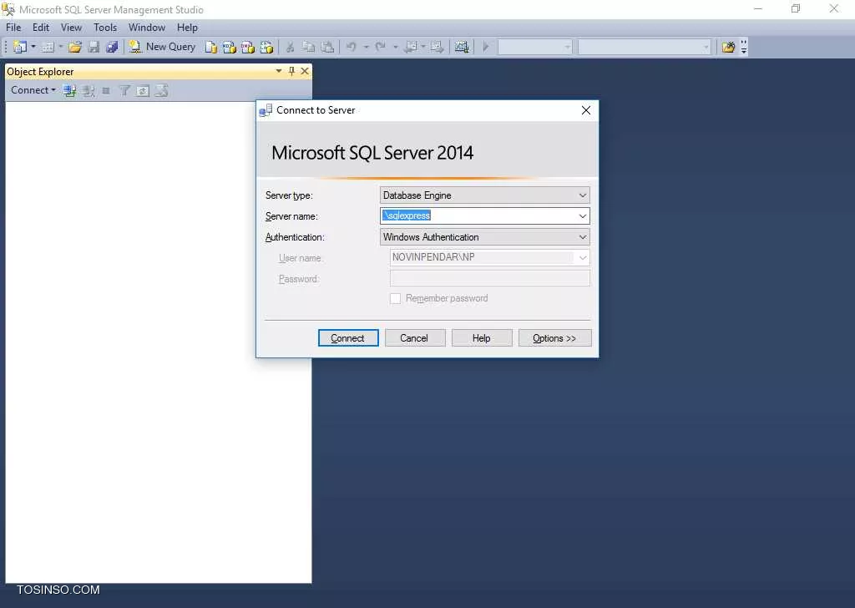
Task: Click the Find in Files folder icon
Action: pos(728,47)
